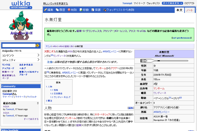Click the red delete icon (削除)
Viewport: 197px width, 131px height.
pyautogui.click(x=69, y=10)
